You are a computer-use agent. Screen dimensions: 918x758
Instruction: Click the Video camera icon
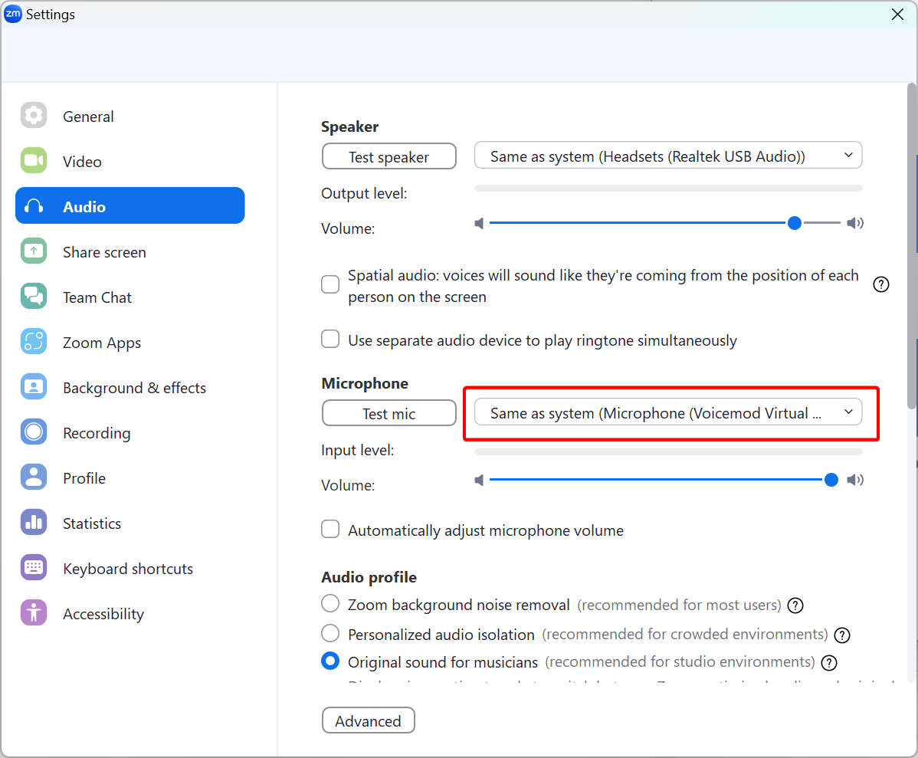[x=34, y=160]
